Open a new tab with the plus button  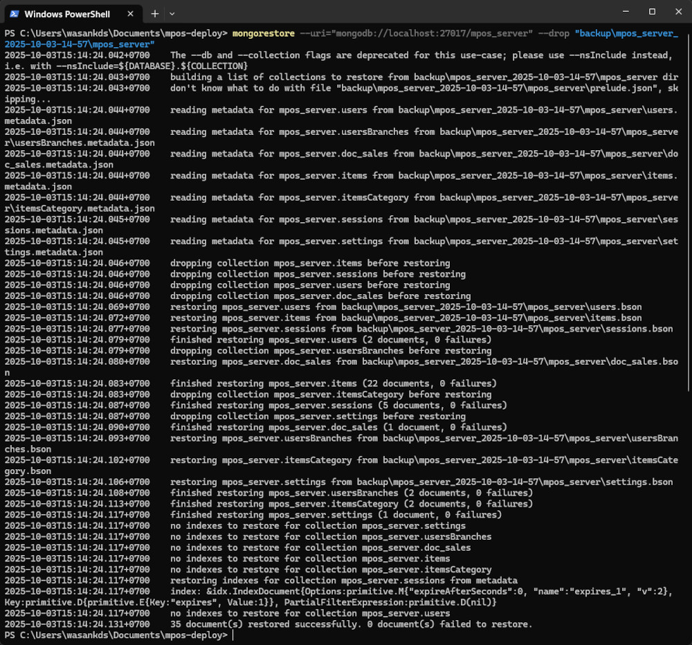coord(155,13)
